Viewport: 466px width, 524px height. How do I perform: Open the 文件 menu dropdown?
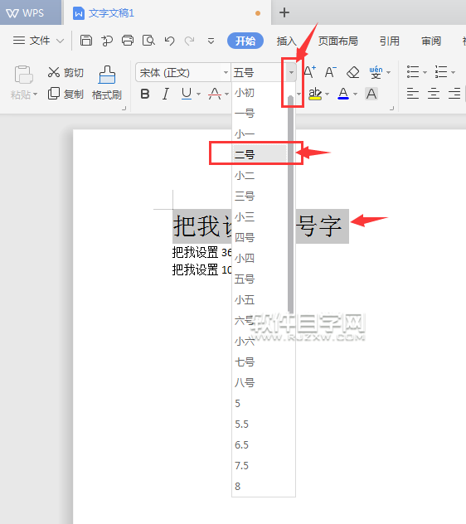[38, 41]
